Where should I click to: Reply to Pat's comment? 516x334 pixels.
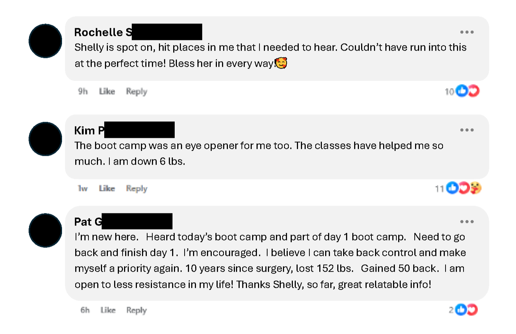137,310
